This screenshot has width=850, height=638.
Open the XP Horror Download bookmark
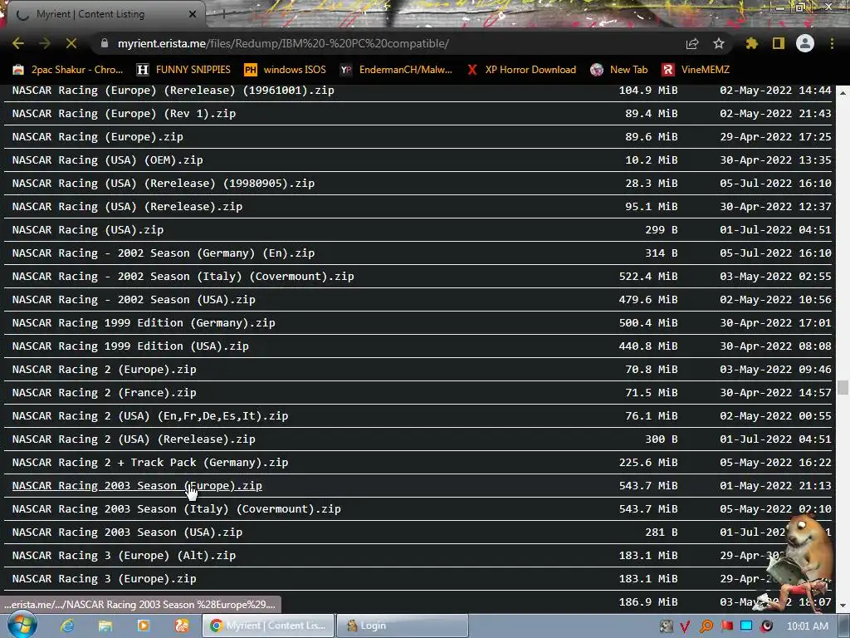[x=521, y=70]
